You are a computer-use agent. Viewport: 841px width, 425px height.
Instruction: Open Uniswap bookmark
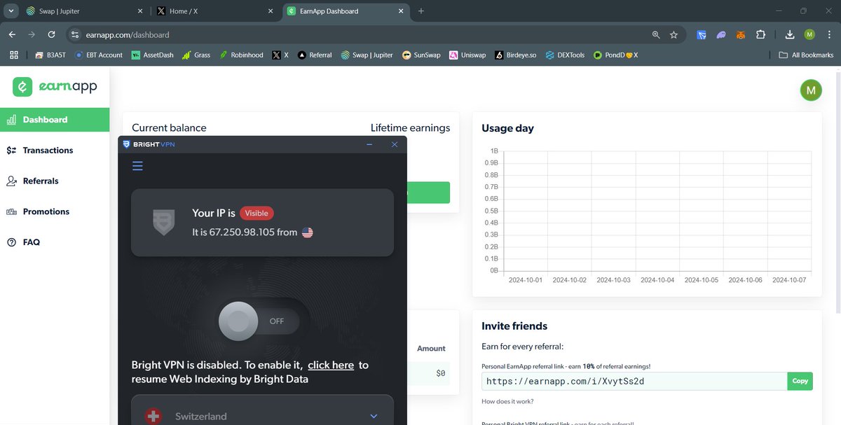467,55
